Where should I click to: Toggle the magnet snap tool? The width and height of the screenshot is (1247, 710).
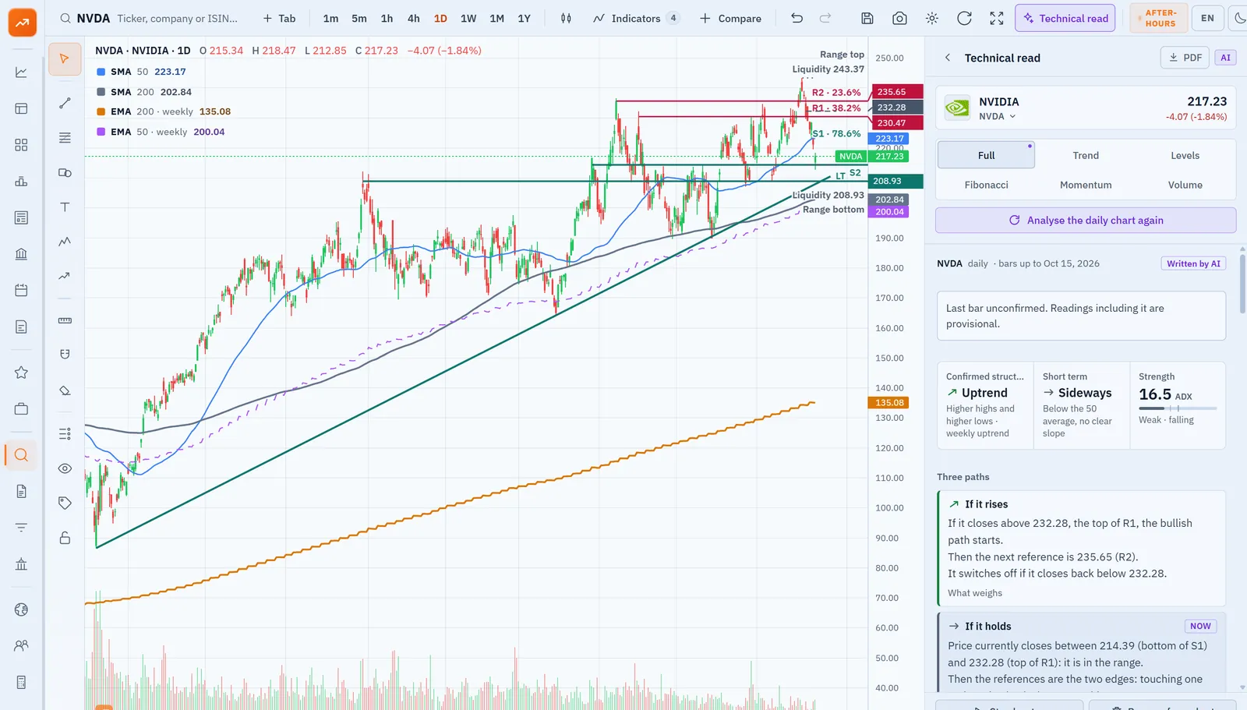[x=65, y=355]
